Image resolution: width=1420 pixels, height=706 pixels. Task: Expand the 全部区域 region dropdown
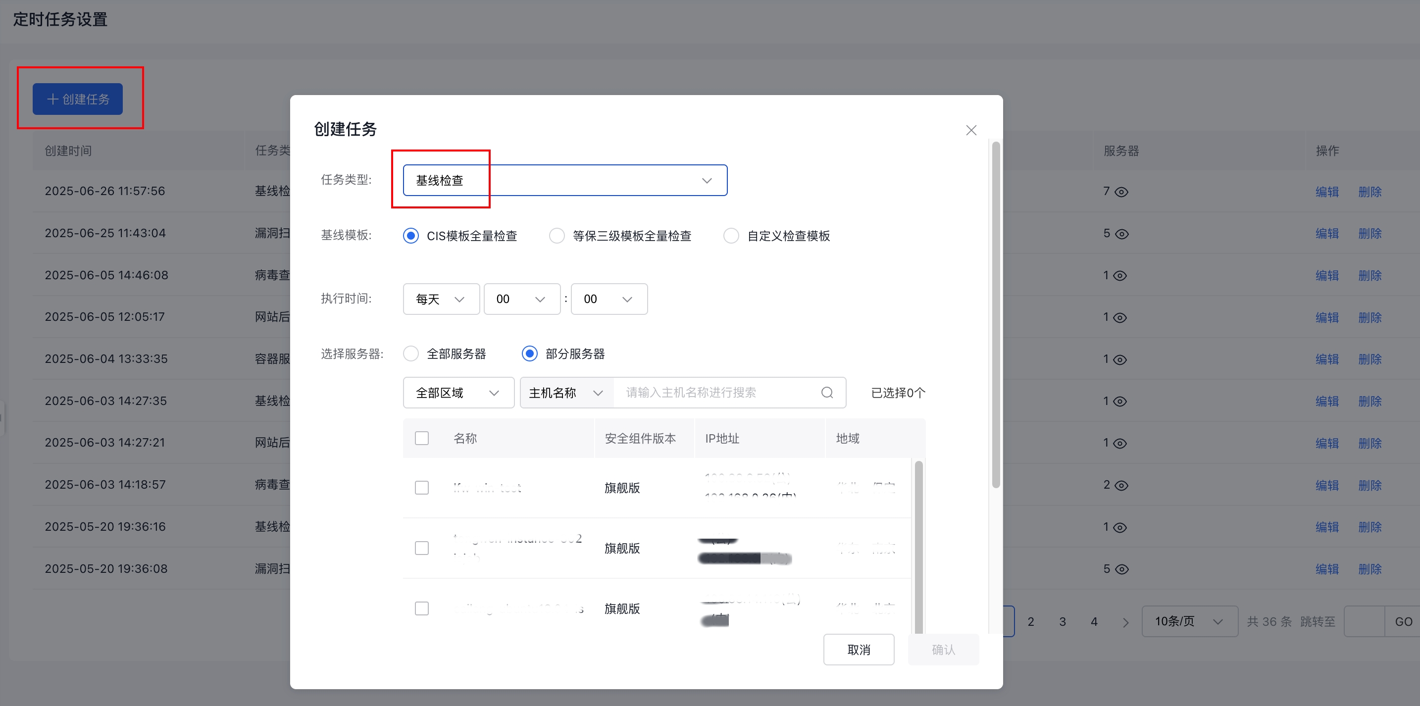point(458,393)
